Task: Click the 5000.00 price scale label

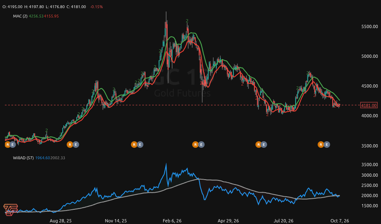Action: click(370, 56)
